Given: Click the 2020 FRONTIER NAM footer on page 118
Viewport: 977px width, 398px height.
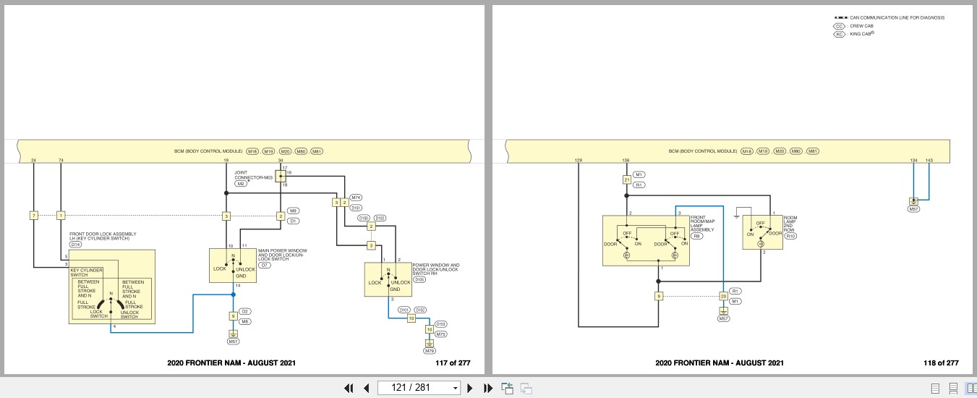Looking at the screenshot, I should click(720, 363).
